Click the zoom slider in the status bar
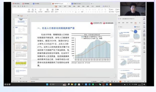156x92 pixels. (138, 81)
